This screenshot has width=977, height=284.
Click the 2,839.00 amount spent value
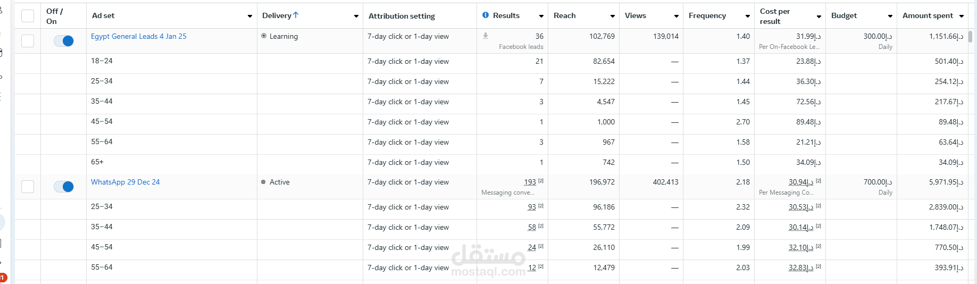click(946, 207)
